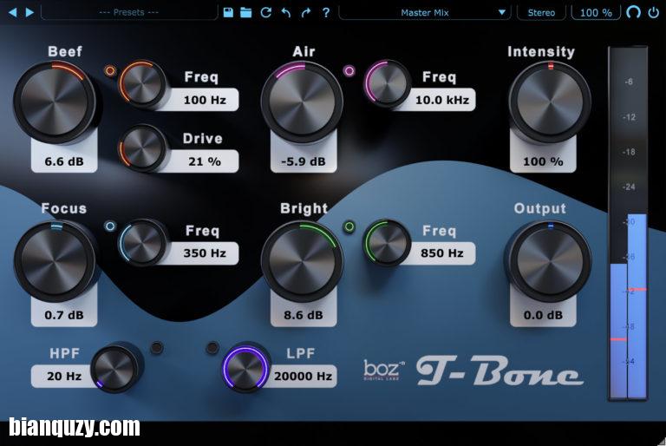Viewport: 666px width, 446px height.
Task: Click the Bright Freq knob
Action: click(387, 243)
